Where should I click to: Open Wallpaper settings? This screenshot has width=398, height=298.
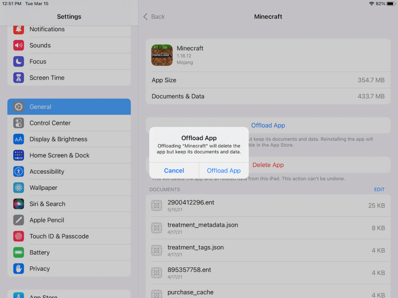pos(69,188)
